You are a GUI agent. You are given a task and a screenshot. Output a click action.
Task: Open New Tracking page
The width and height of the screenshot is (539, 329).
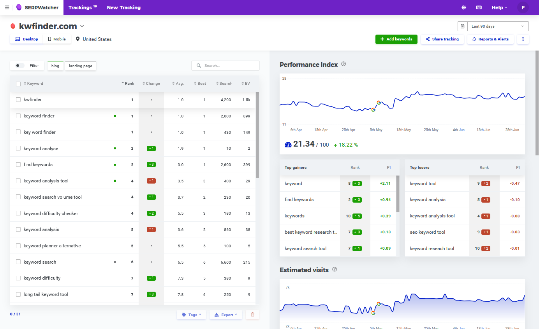(124, 7)
